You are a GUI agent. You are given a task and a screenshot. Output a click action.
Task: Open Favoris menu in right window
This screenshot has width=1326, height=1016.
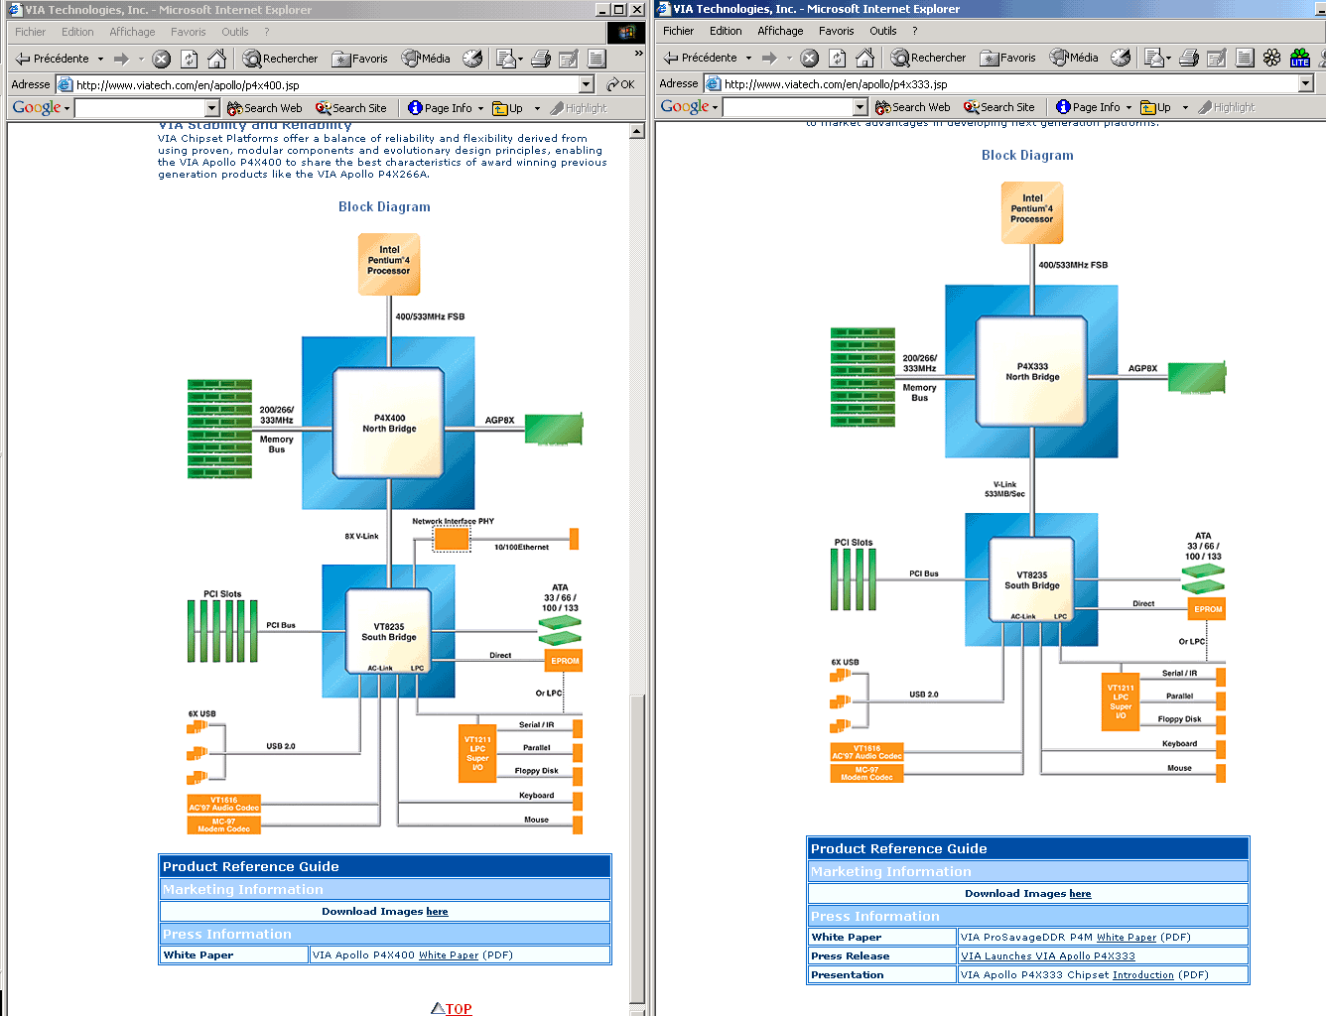pos(836,31)
